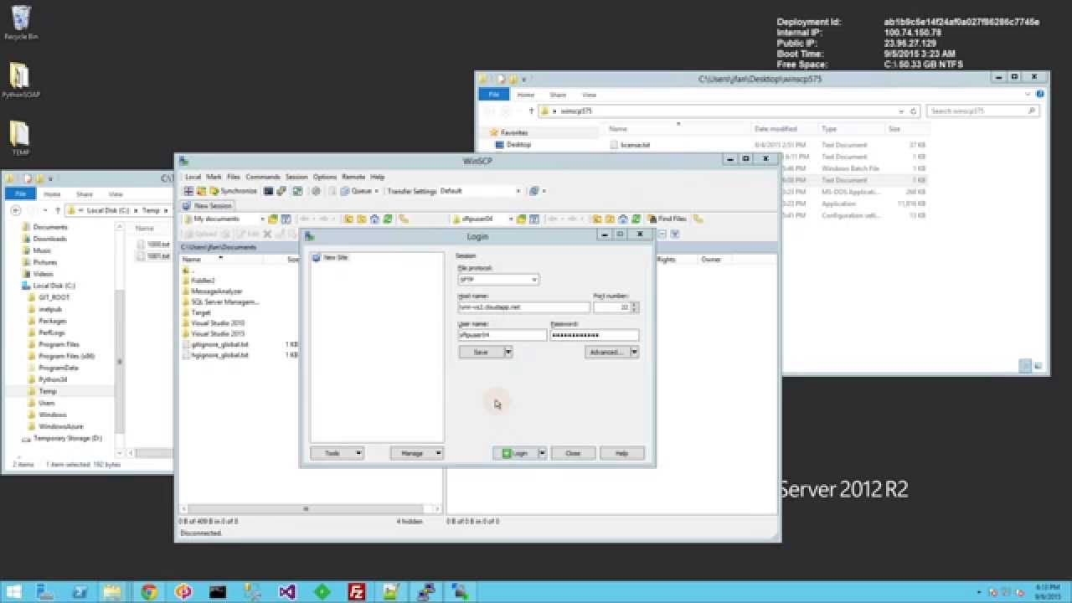Viewport: 1072px width, 603px height.
Task: Click the Share tab in winscp575 Explorer window
Action: pyautogui.click(x=558, y=95)
